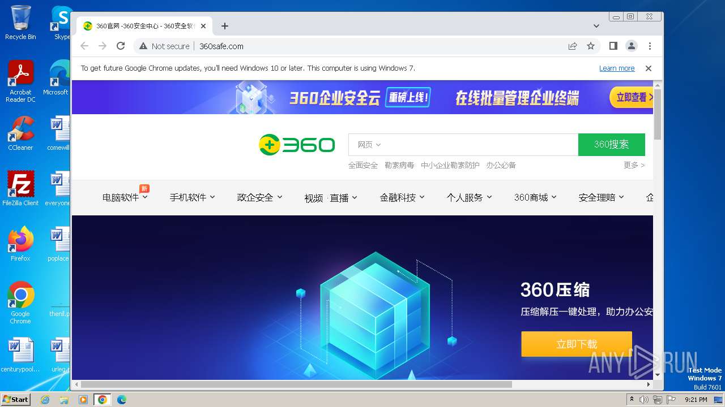Close the 360 tab
This screenshot has width=725, height=407.
tap(203, 26)
